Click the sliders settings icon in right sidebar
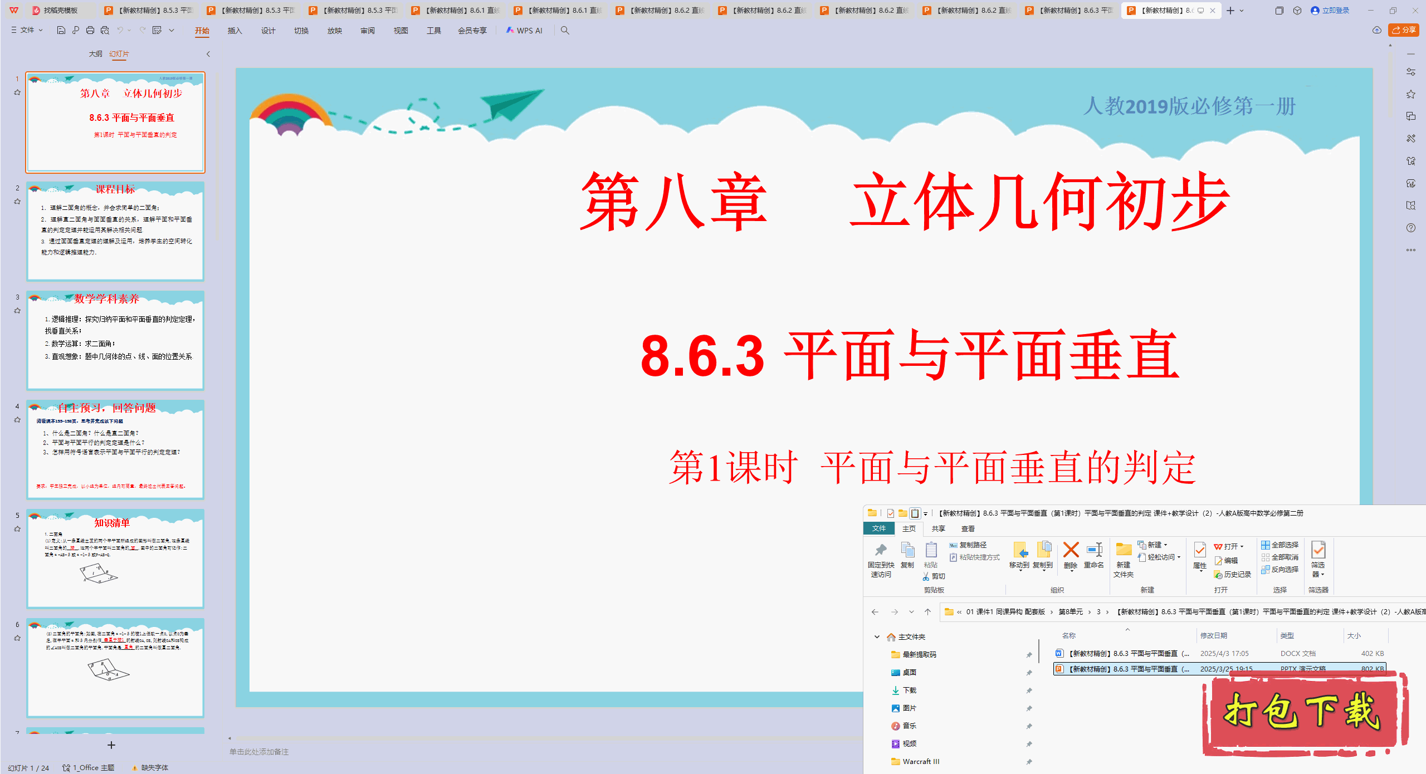This screenshot has height=774, width=1426. point(1410,72)
